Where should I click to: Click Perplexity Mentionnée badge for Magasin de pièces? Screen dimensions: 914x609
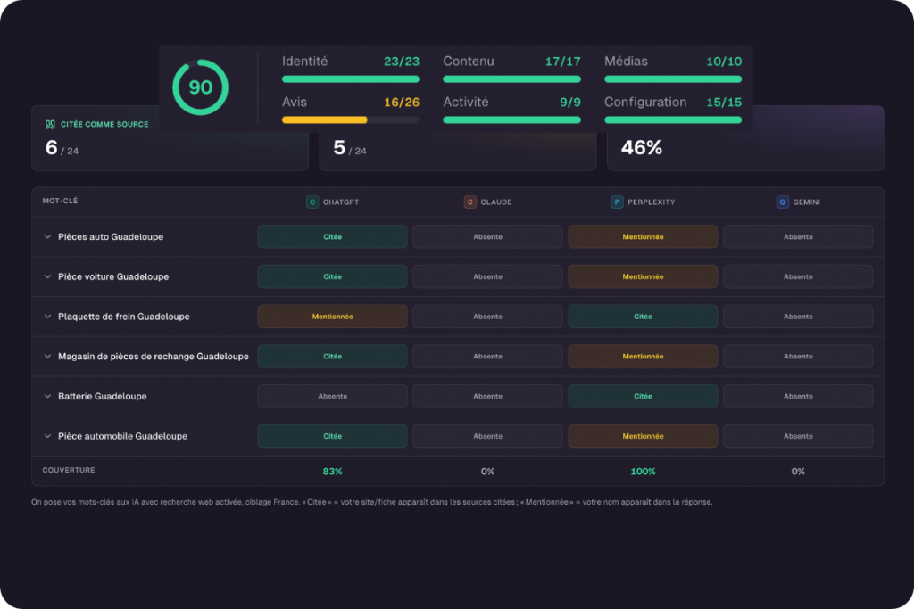coord(643,357)
